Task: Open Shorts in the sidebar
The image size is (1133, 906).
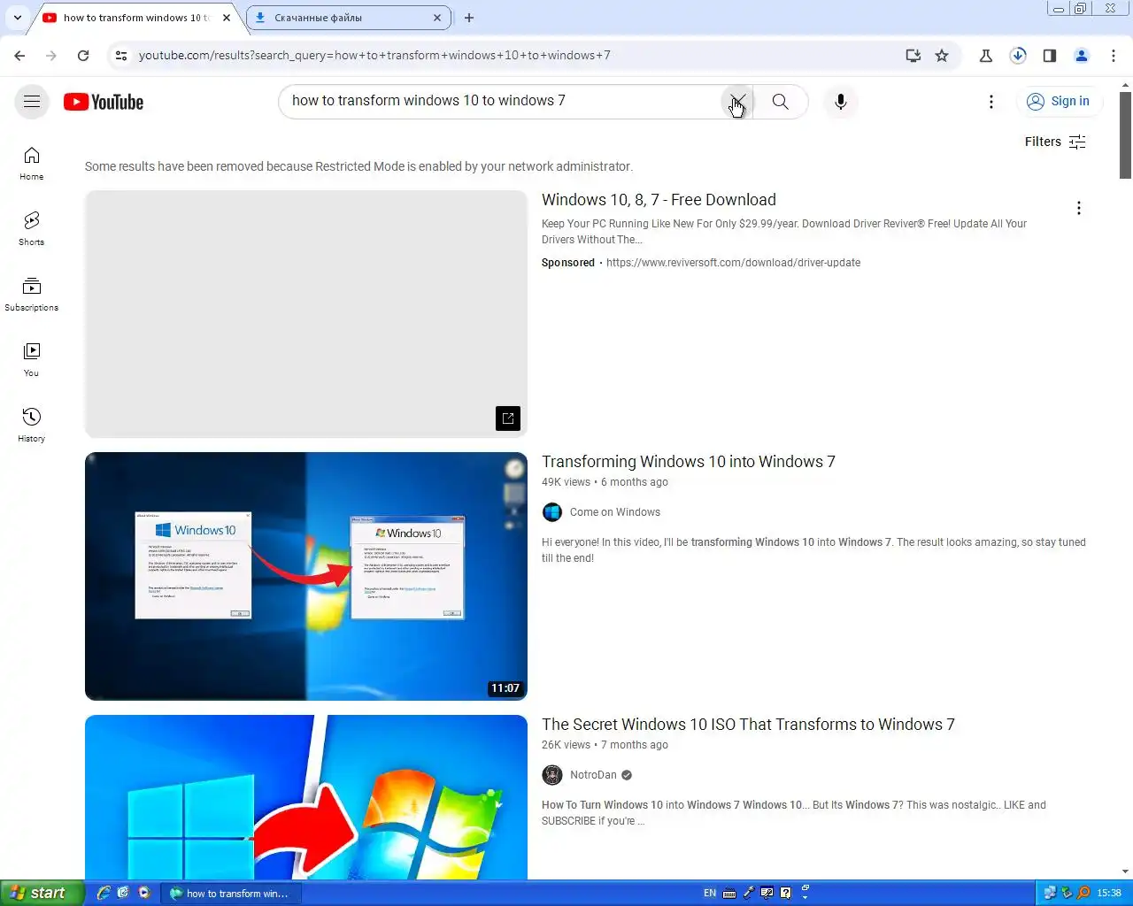Action: [x=32, y=229]
